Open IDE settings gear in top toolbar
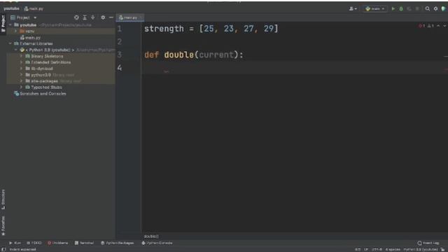The height and width of the screenshot is (252, 448). pyautogui.click(x=435, y=9)
